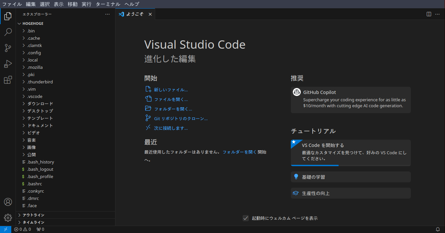The image size is (445, 233).
Task: Expand the .thunderbird folder
Action: click(65, 82)
